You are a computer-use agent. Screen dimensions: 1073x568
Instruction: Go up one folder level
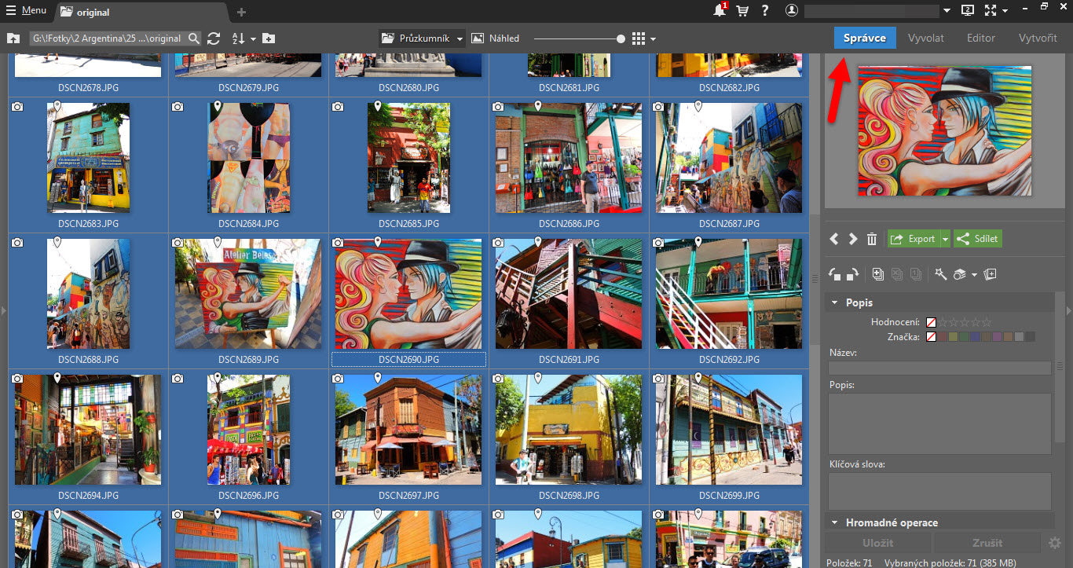13,38
